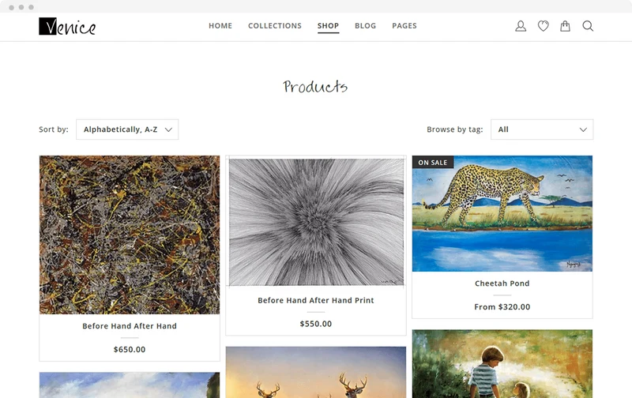The height and width of the screenshot is (398, 632).
Task: Open the deer sunset painting thumbnail
Action: click(316, 372)
